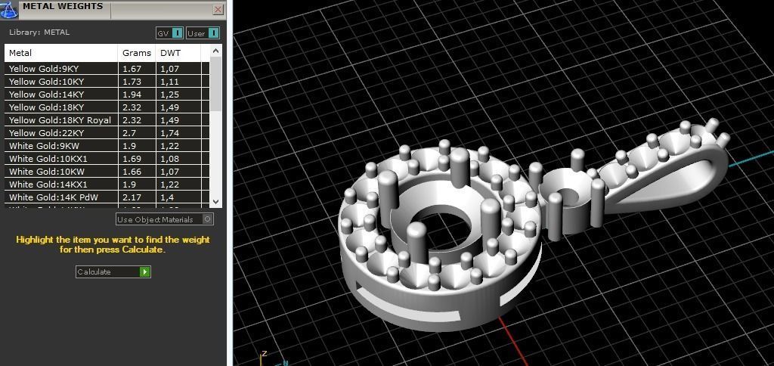Viewport: 774px width, 366px height.
Task: Select the White Gold:9KW row
Action: (107, 146)
